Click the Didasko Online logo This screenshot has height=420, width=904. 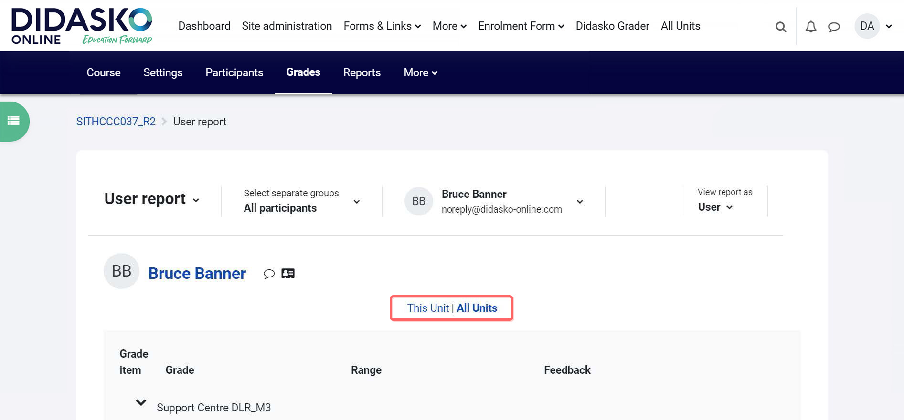pyautogui.click(x=81, y=26)
